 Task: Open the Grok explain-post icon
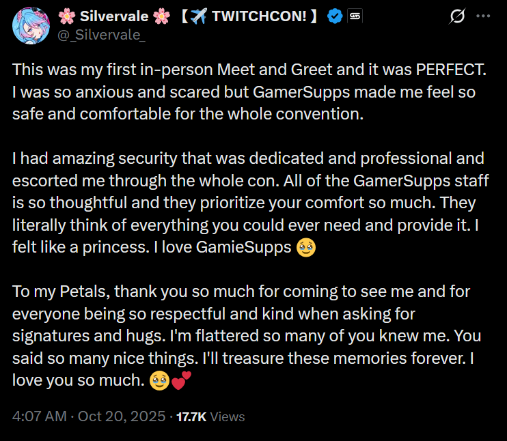(x=458, y=18)
